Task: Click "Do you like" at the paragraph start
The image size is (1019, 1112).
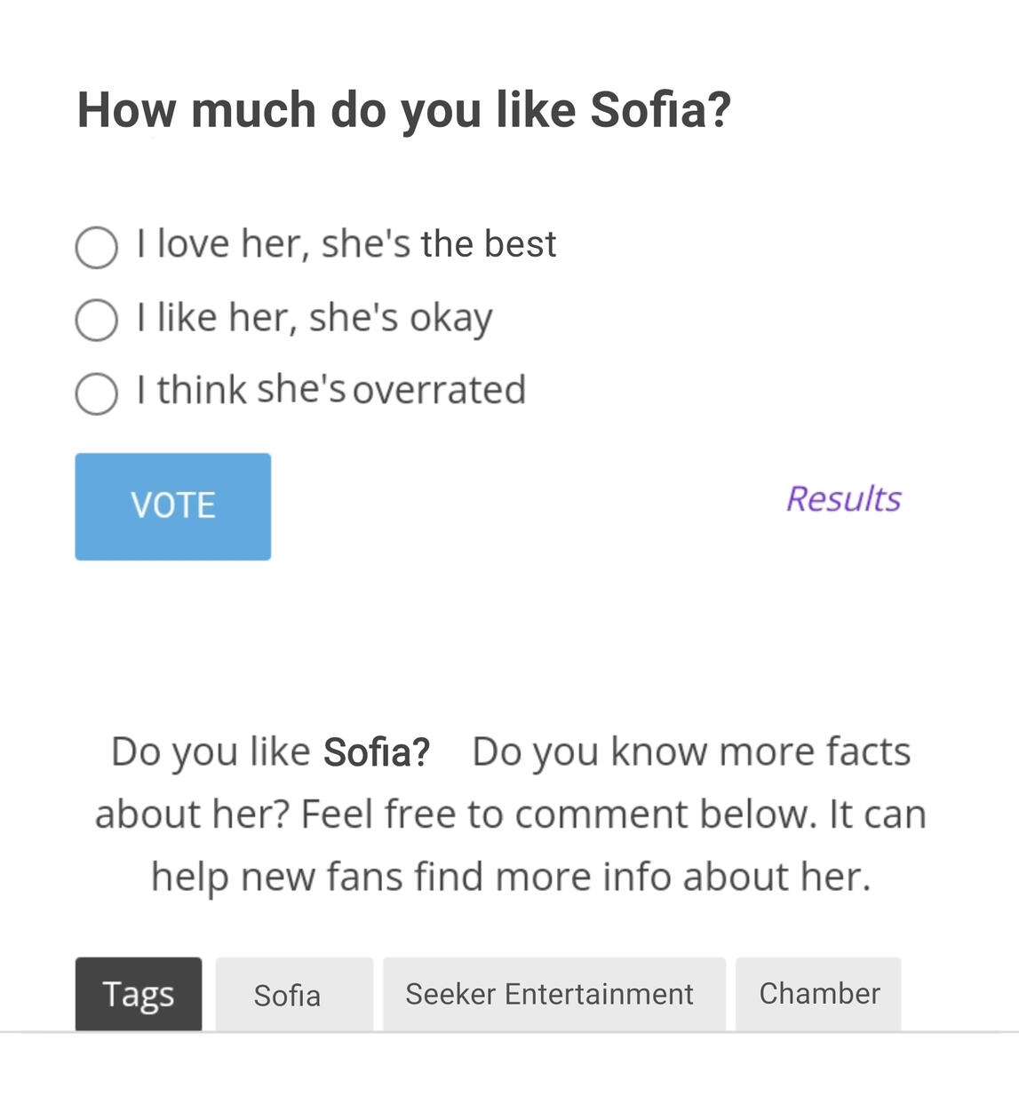Action: (x=210, y=751)
